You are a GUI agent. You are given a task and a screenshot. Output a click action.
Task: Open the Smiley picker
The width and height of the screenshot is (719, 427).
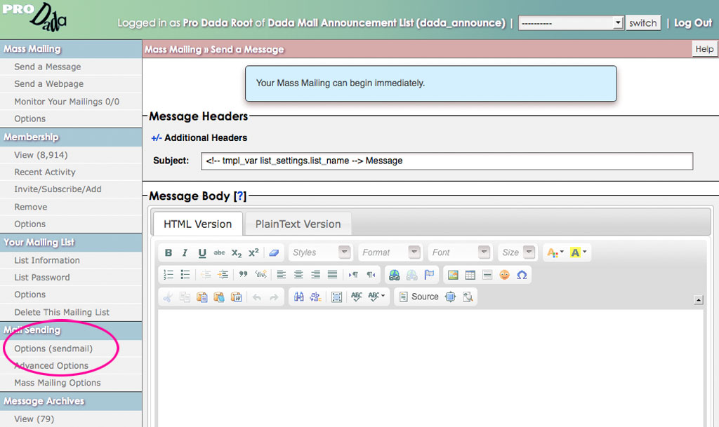(x=504, y=275)
